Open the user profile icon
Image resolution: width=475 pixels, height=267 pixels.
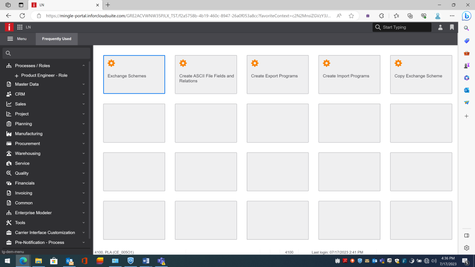(440, 27)
